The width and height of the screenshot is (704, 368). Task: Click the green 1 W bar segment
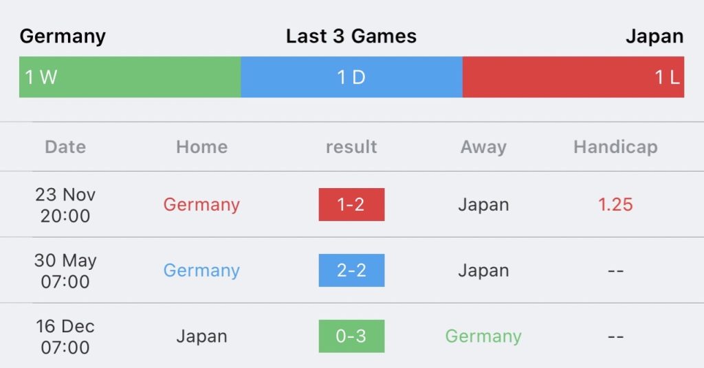pyautogui.click(x=130, y=77)
